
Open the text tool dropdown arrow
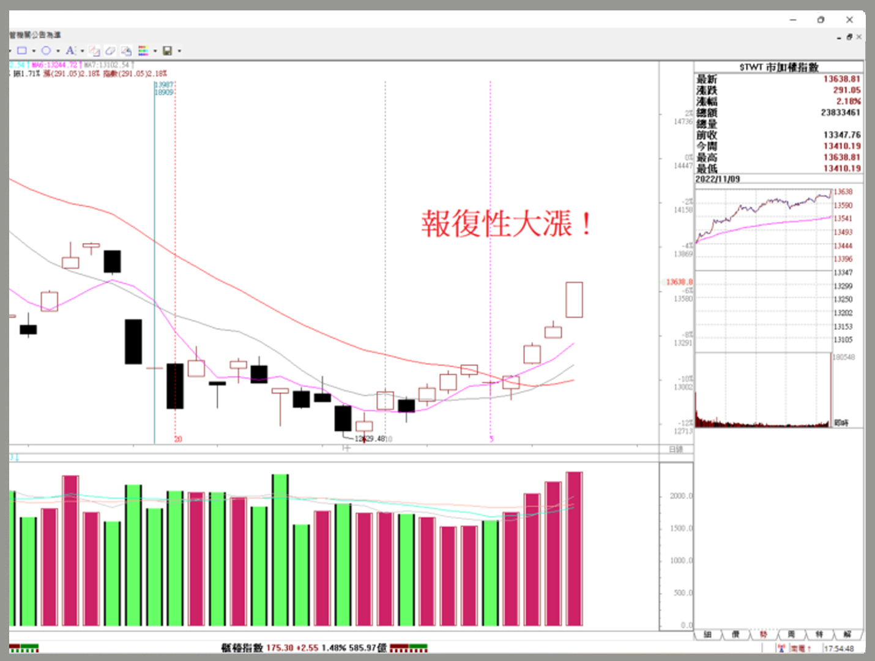point(83,51)
